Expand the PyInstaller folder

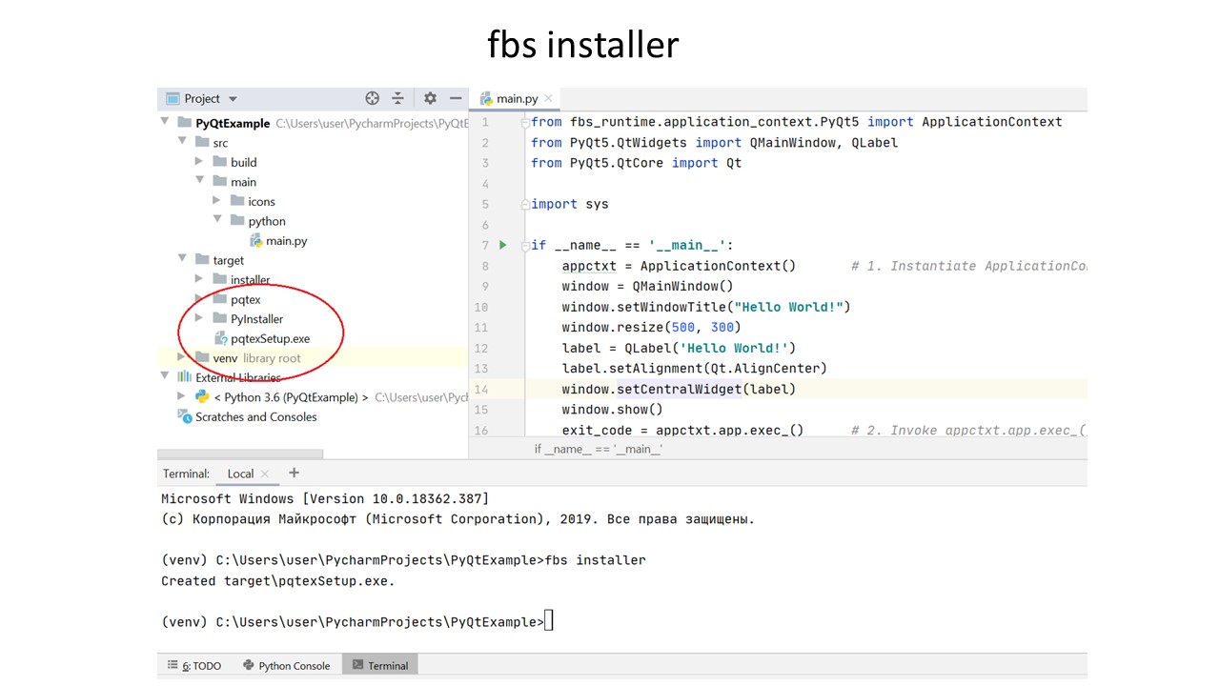199,318
